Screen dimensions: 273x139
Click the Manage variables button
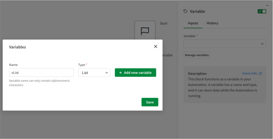[x=197, y=55]
